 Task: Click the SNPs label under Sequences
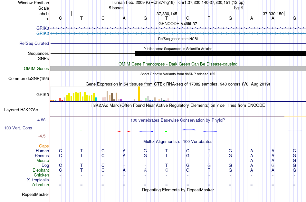click(x=43, y=58)
